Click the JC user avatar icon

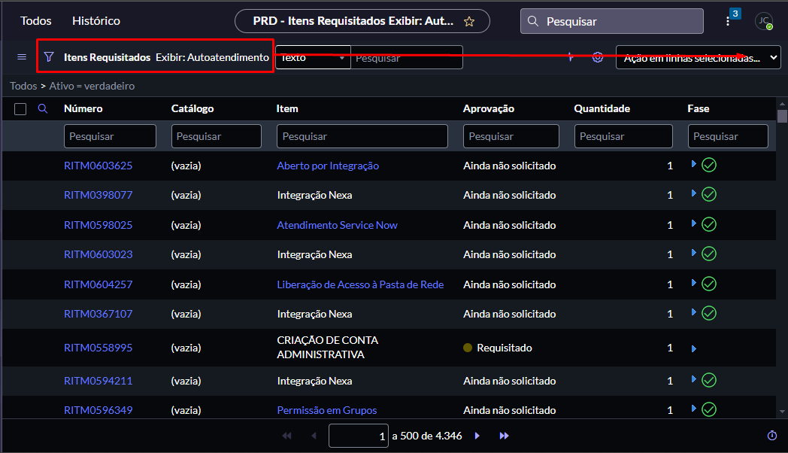pyautogui.click(x=764, y=20)
